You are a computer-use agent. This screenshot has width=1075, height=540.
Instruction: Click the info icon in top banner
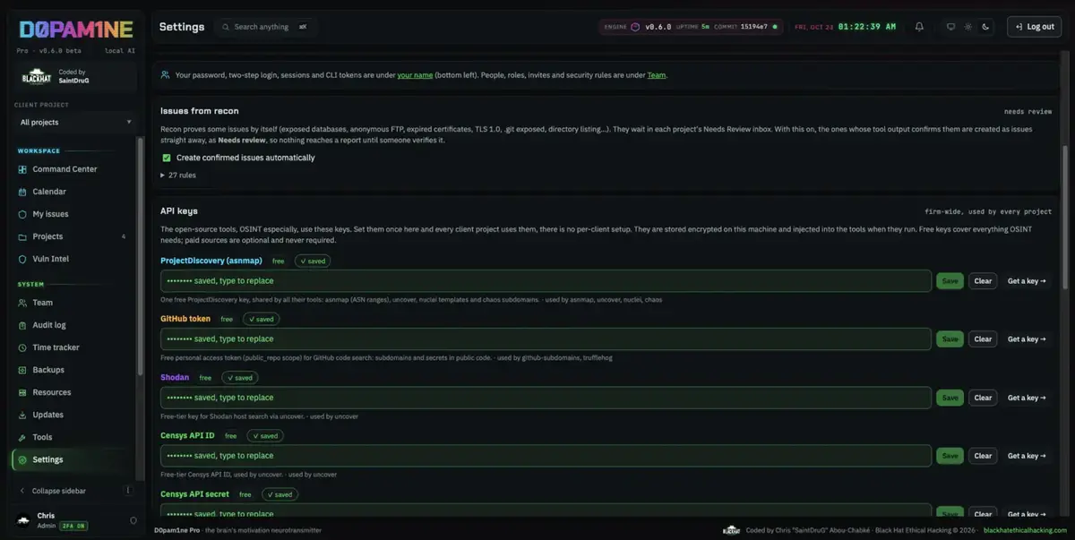(x=167, y=75)
